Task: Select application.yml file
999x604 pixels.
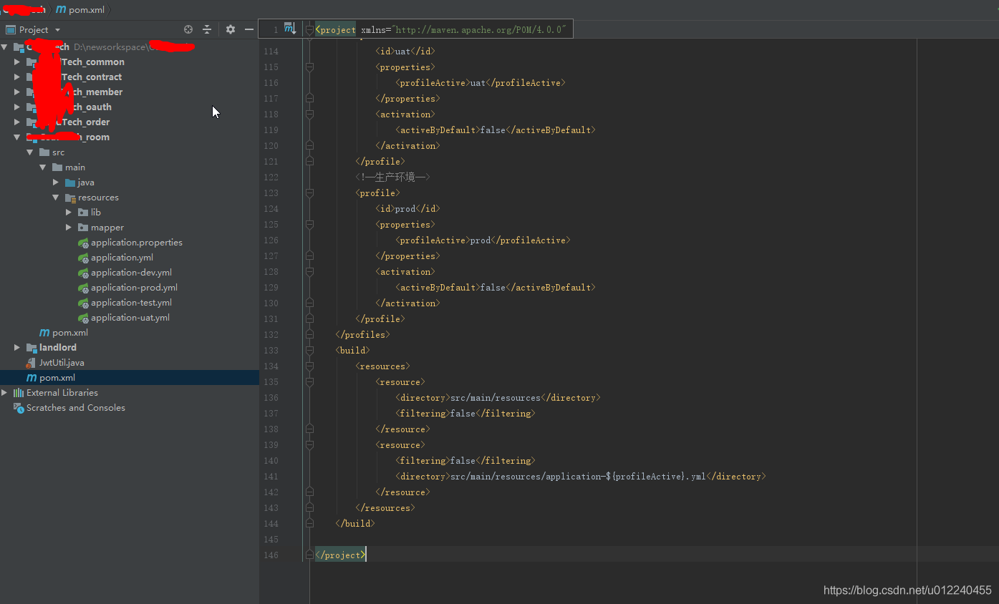Action: pyautogui.click(x=122, y=257)
